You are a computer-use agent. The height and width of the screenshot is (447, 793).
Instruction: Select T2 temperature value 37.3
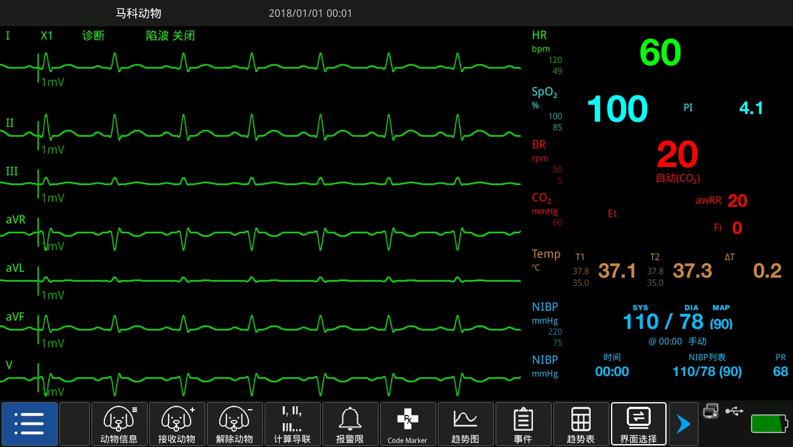tap(692, 271)
